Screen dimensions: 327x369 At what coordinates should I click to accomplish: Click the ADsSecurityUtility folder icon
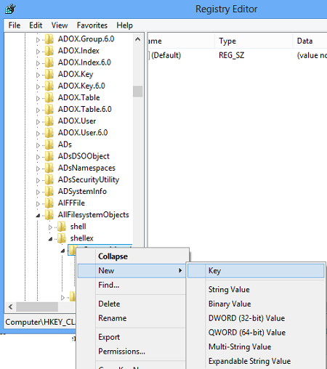[x=49, y=179]
